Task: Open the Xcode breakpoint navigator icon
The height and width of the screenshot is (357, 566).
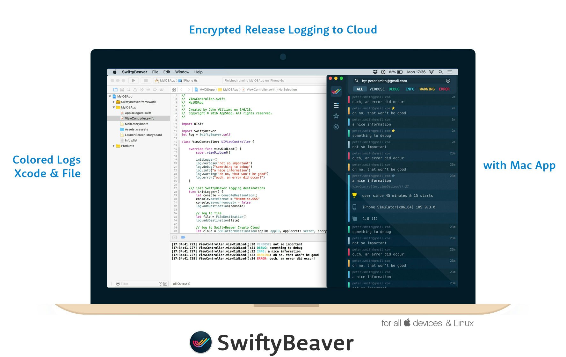Action: tap(155, 90)
